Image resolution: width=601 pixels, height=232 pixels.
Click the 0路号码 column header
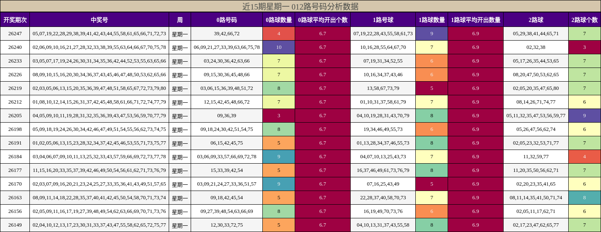click(227, 19)
